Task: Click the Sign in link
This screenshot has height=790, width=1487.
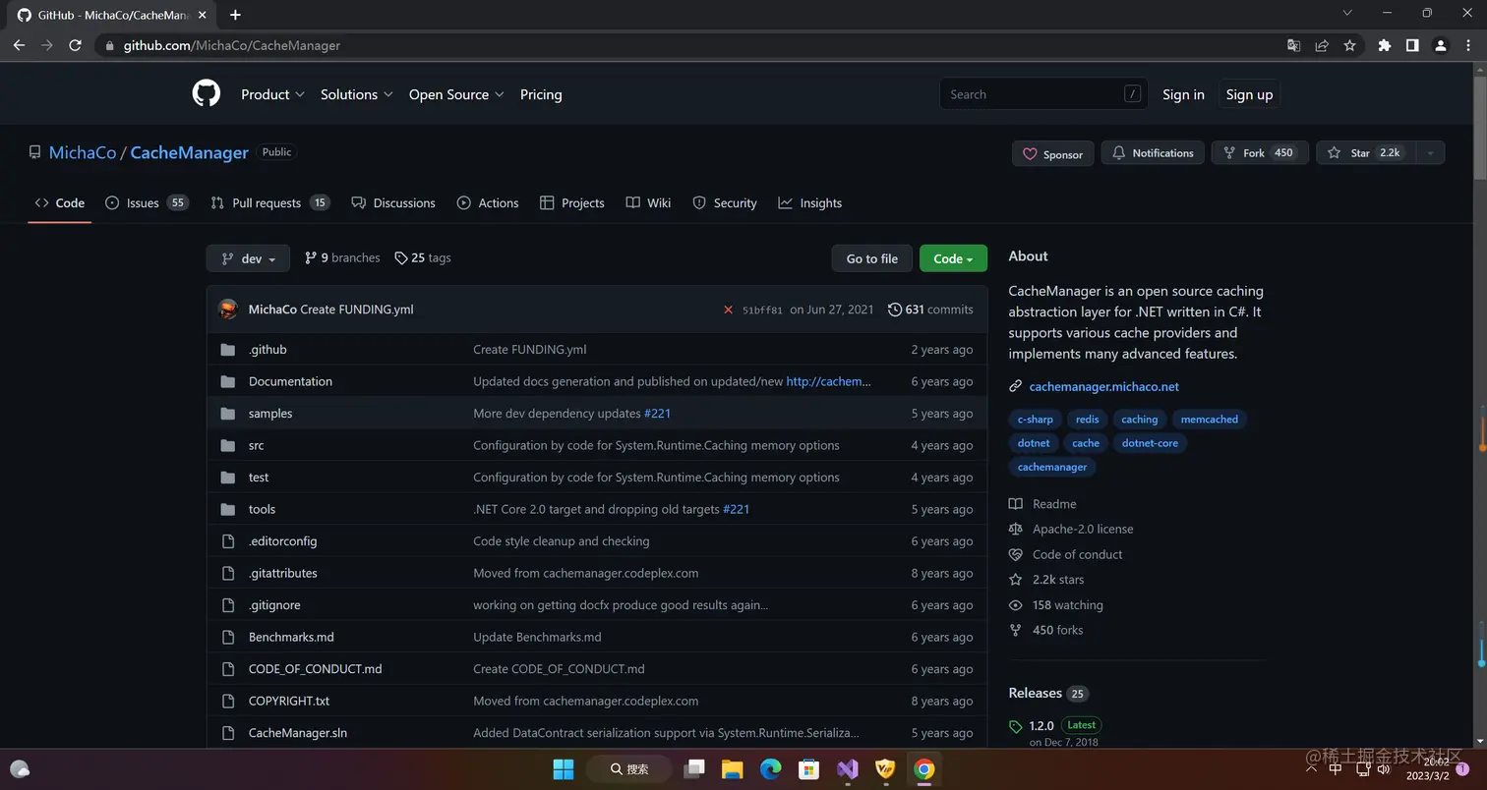Action: (1183, 94)
